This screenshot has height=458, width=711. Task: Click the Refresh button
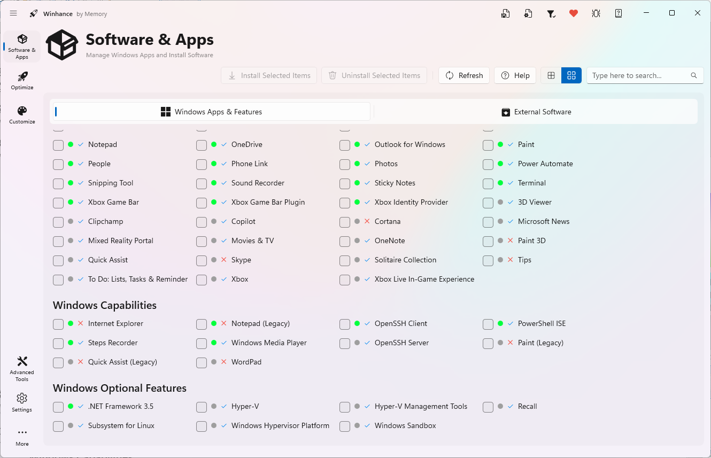(x=464, y=75)
